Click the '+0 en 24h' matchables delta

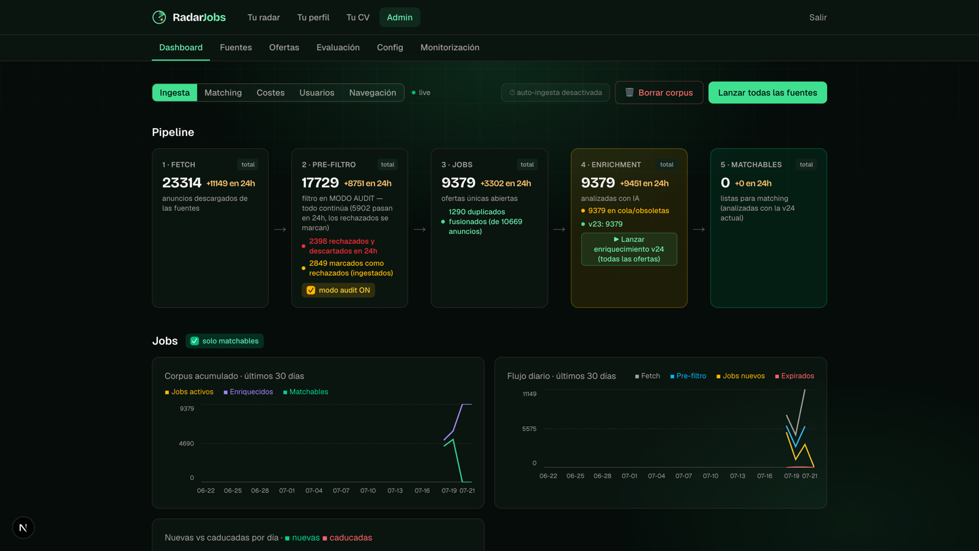tap(753, 183)
